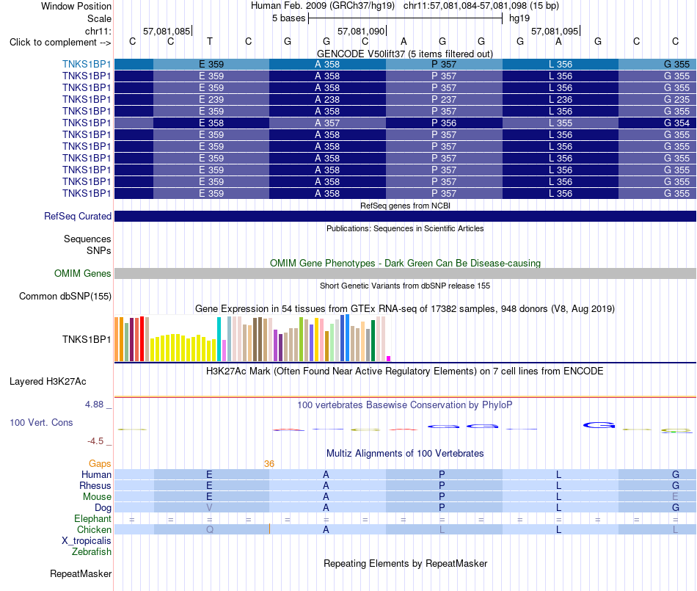Select the Dog alignment row label
This screenshot has height=591, width=697.
coord(103,508)
